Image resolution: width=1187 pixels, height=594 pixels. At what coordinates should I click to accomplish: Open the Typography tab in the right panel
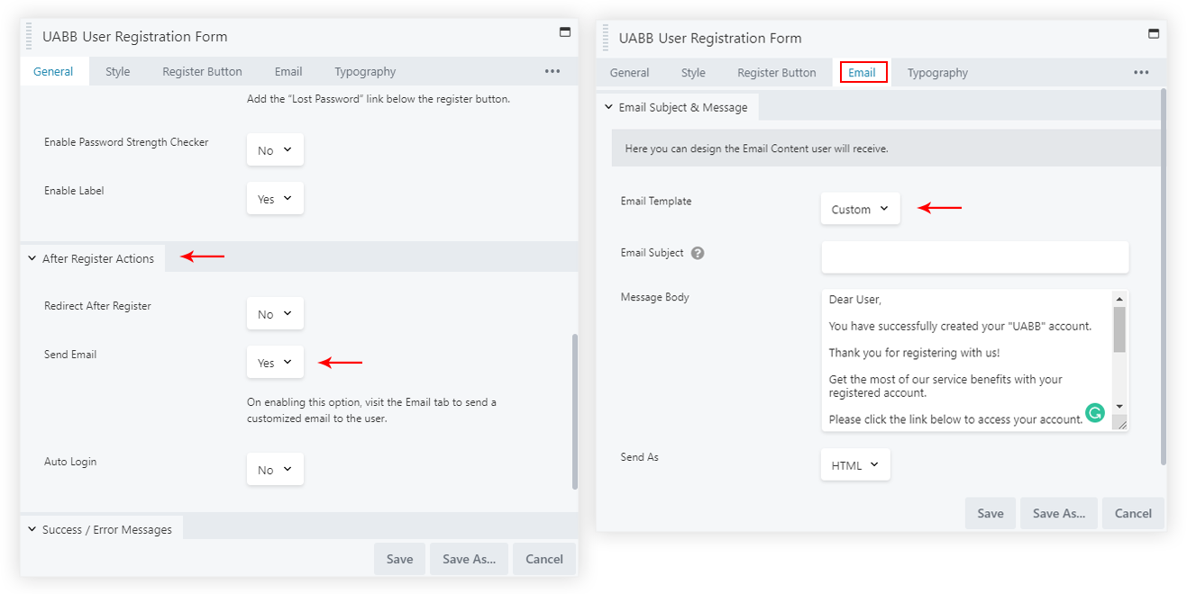(937, 73)
